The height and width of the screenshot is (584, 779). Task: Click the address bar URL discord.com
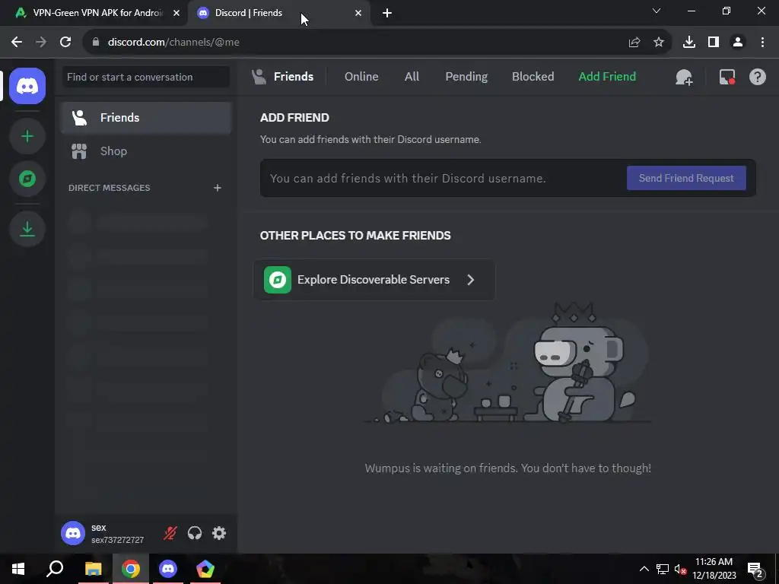tap(173, 43)
